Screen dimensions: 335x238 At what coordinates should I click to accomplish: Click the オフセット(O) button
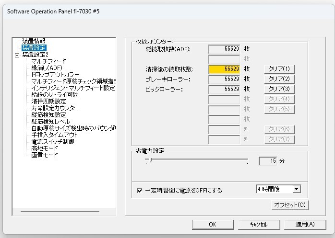click(x=289, y=205)
